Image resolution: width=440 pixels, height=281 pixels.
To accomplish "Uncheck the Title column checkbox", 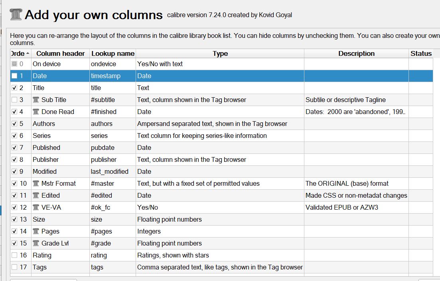I will point(14,88).
